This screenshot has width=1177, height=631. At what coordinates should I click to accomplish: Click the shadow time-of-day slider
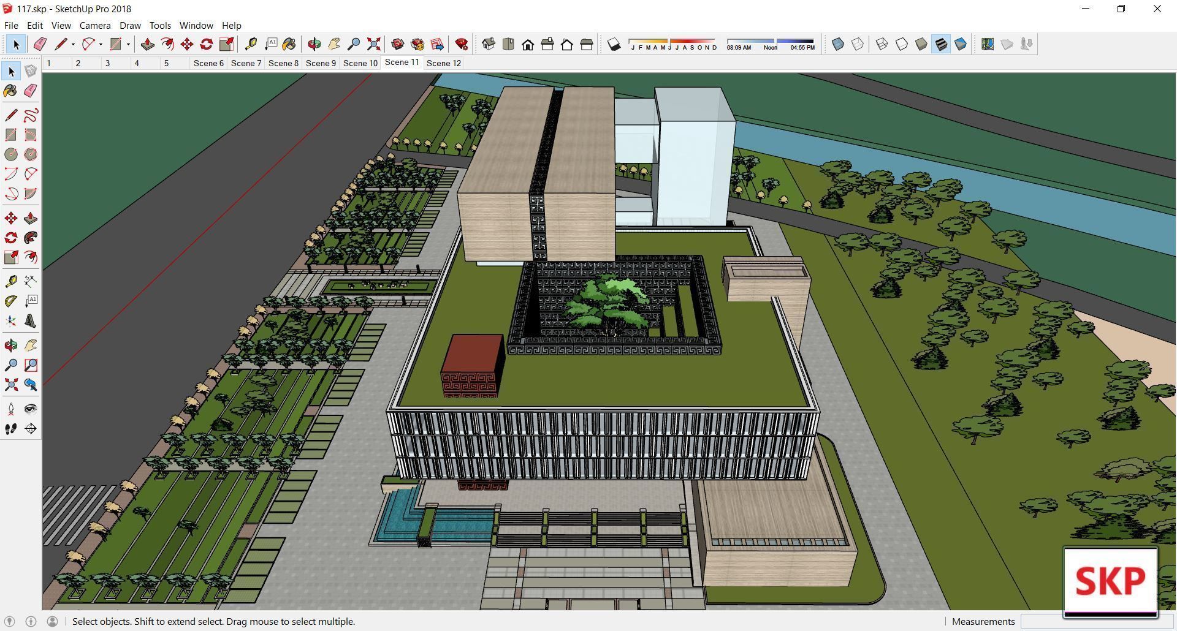(x=771, y=44)
